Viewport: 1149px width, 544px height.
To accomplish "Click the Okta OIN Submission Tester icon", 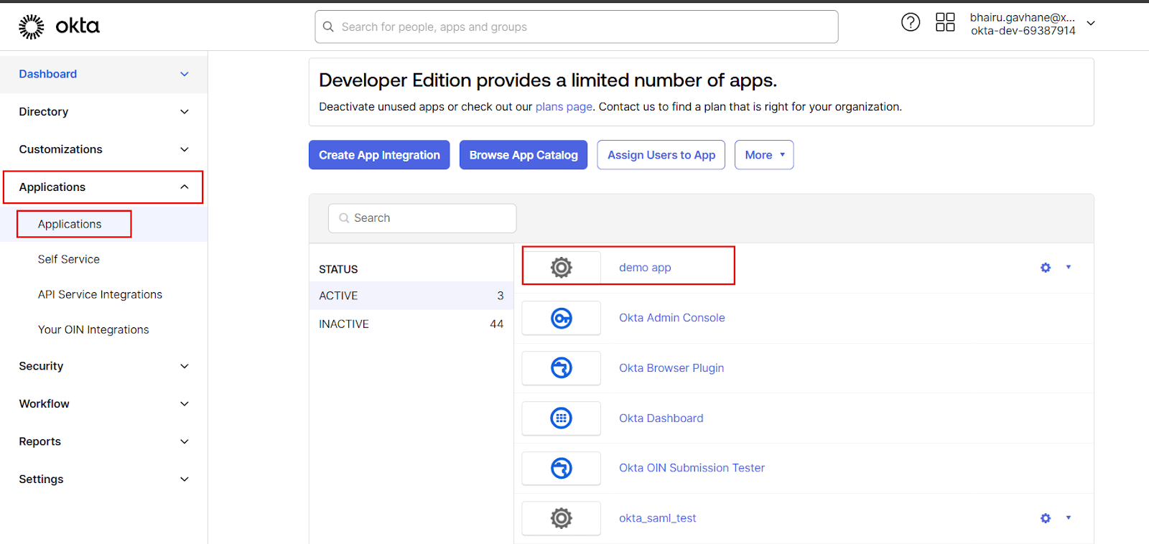I will [x=562, y=468].
